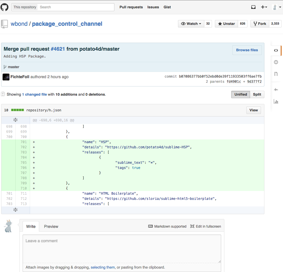Screen dimensions: 283x272
Task: Open the Issues icon in sidebar
Action: tap(276, 62)
